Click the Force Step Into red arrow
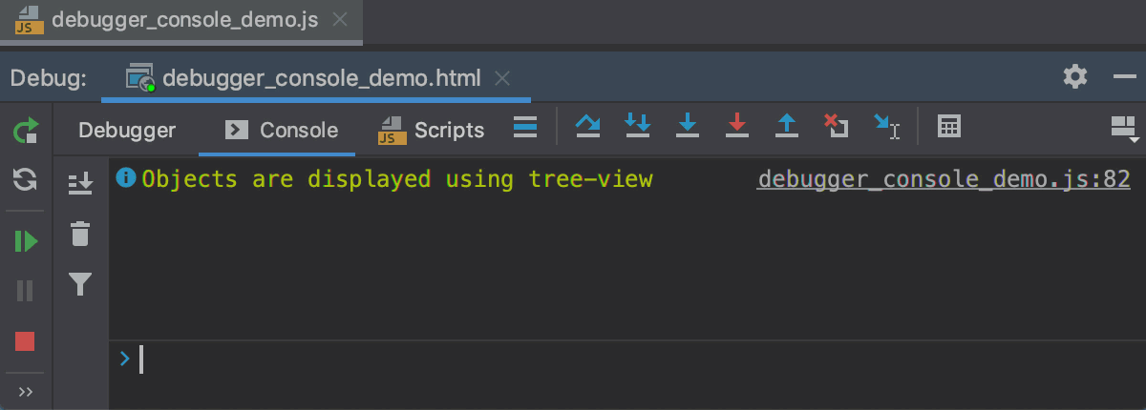Viewport: 1146px width, 410px height. (736, 126)
